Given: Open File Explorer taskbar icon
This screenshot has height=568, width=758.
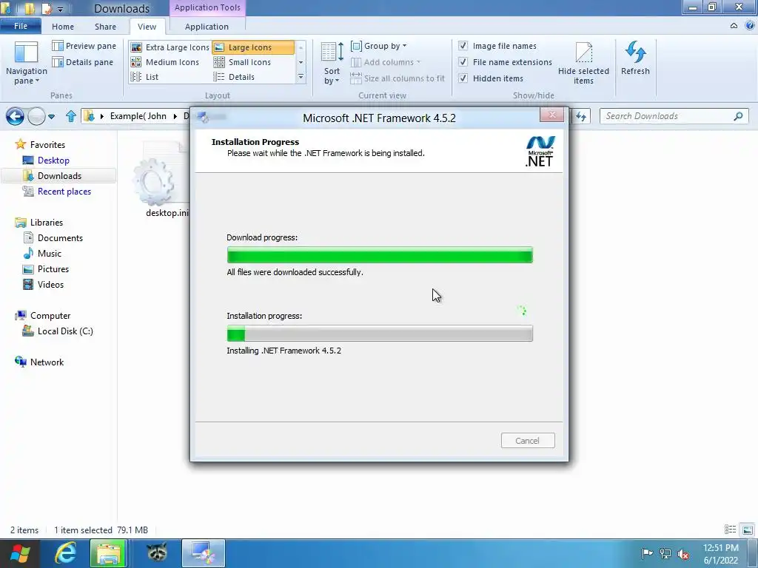Looking at the screenshot, I should 108,553.
